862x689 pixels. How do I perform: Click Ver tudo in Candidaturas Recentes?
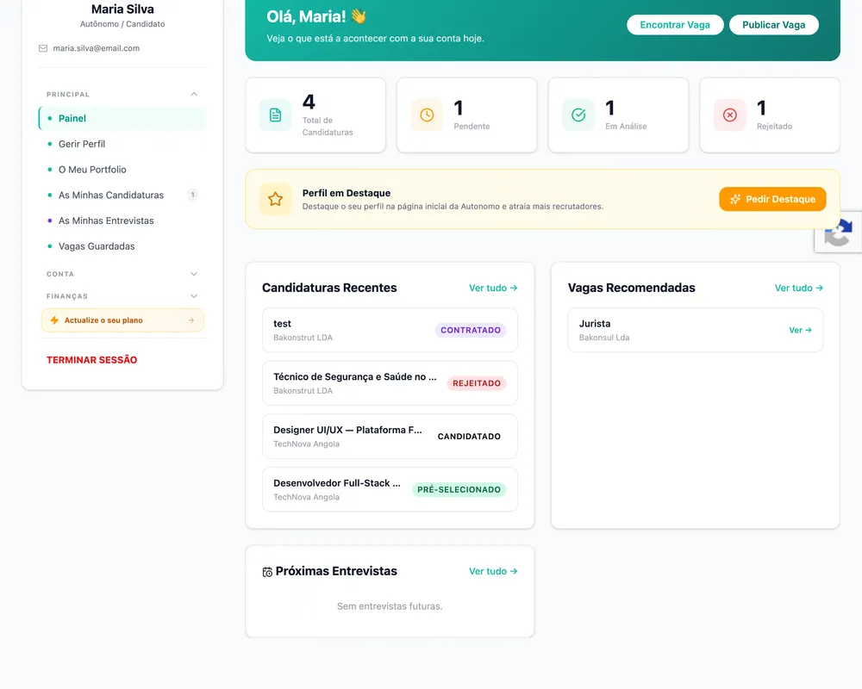coord(493,288)
